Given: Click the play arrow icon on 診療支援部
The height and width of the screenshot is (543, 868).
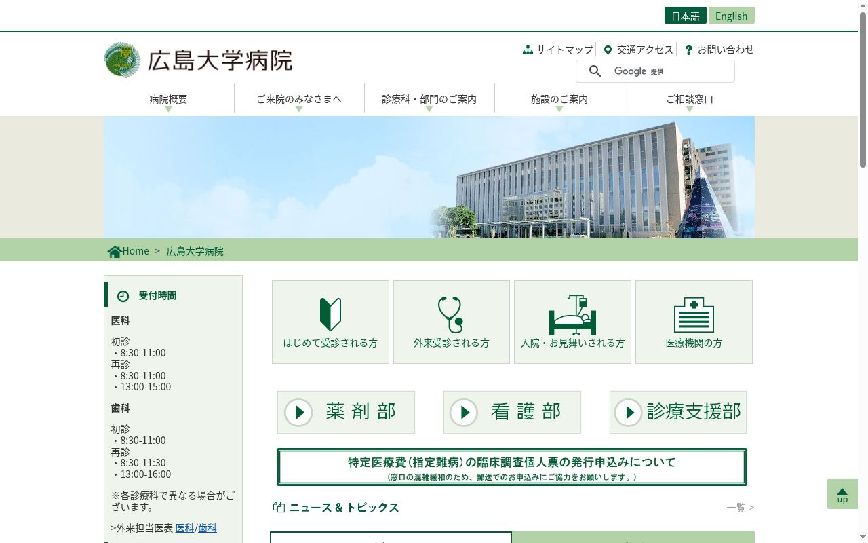Looking at the screenshot, I should pos(629,412).
